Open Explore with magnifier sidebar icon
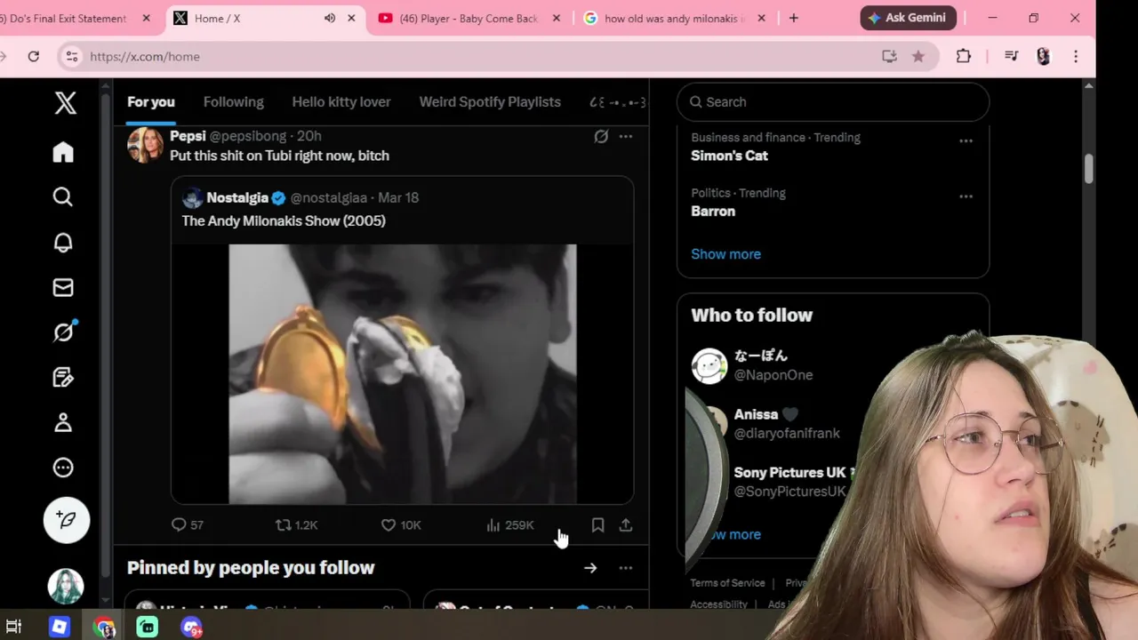 point(63,196)
